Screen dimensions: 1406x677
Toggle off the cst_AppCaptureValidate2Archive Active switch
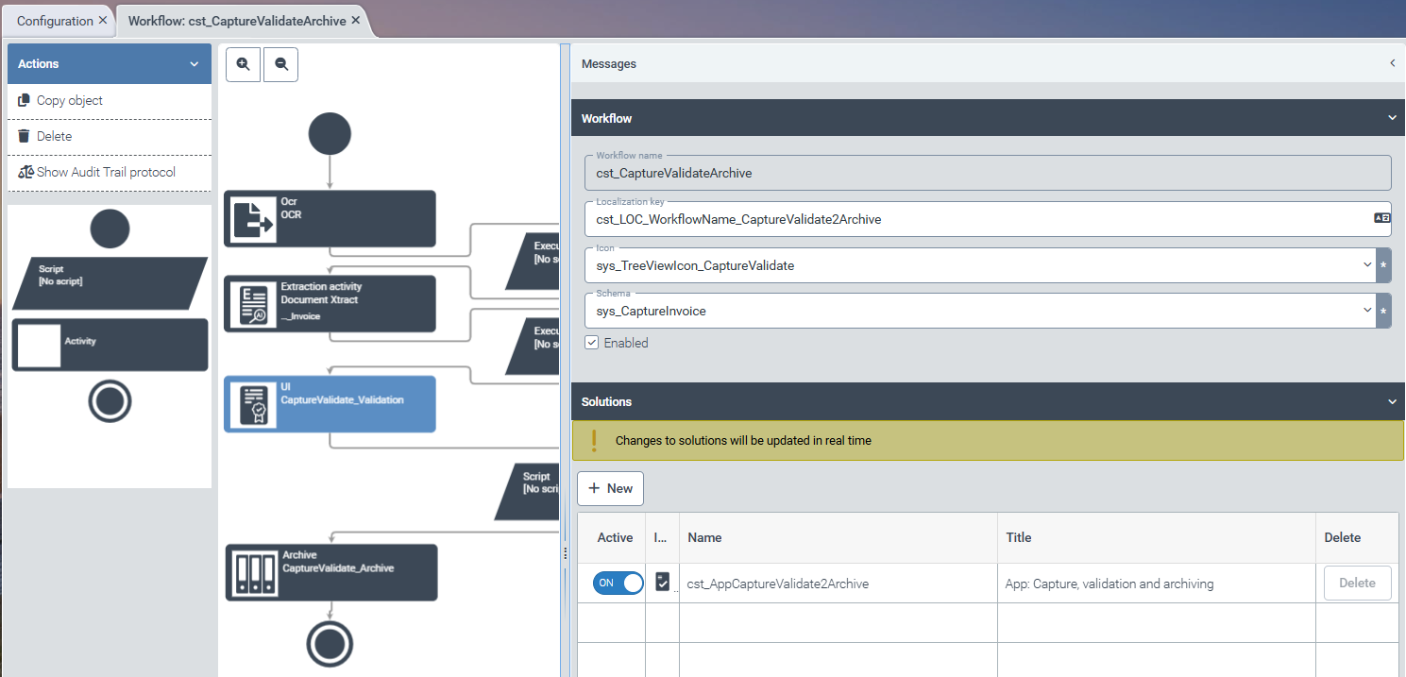click(618, 583)
